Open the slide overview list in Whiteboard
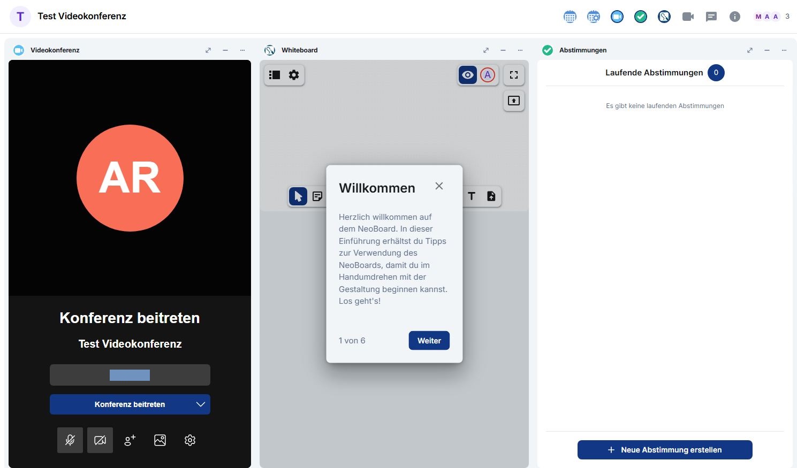Image resolution: width=797 pixels, height=468 pixels. tap(275, 75)
